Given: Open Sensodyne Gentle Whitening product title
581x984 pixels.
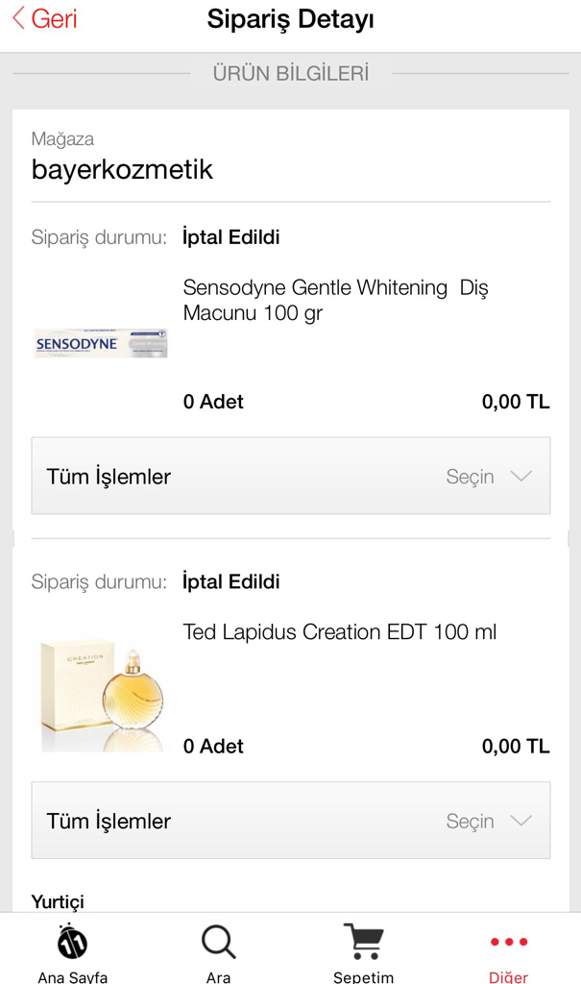Looking at the screenshot, I should (336, 300).
